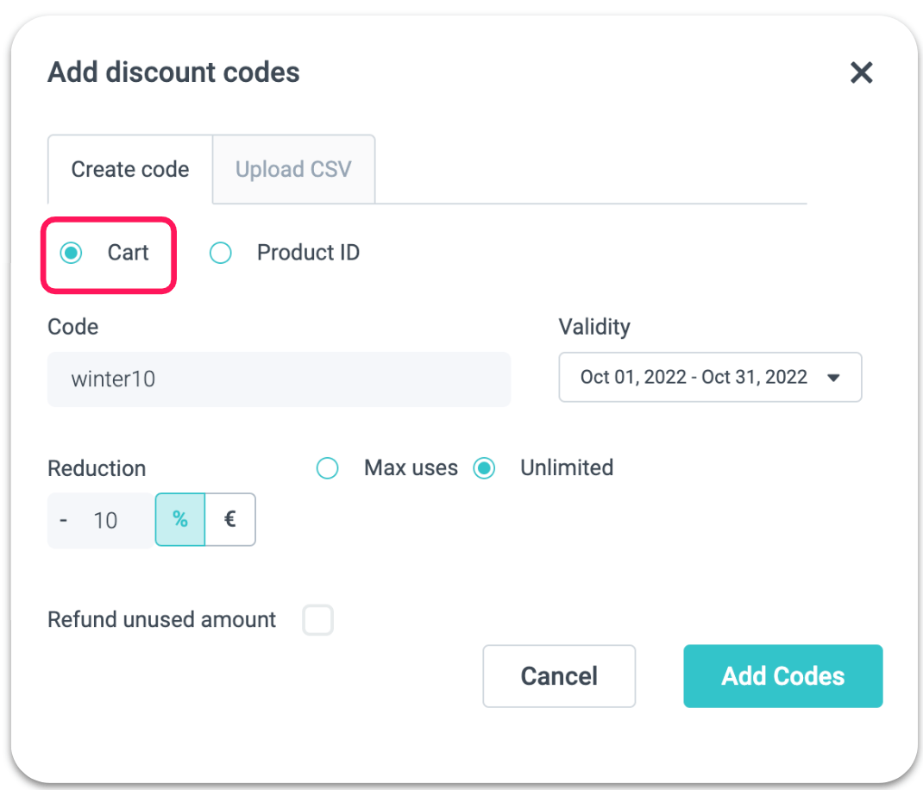The height and width of the screenshot is (790, 923).
Task: Click the Cancel button
Action: pos(559,676)
